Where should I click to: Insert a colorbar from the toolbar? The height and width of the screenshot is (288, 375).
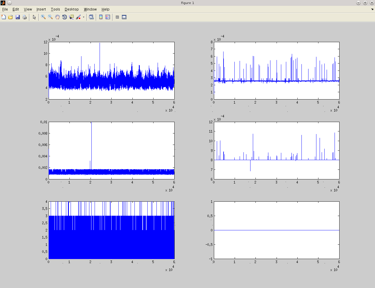coord(101,17)
